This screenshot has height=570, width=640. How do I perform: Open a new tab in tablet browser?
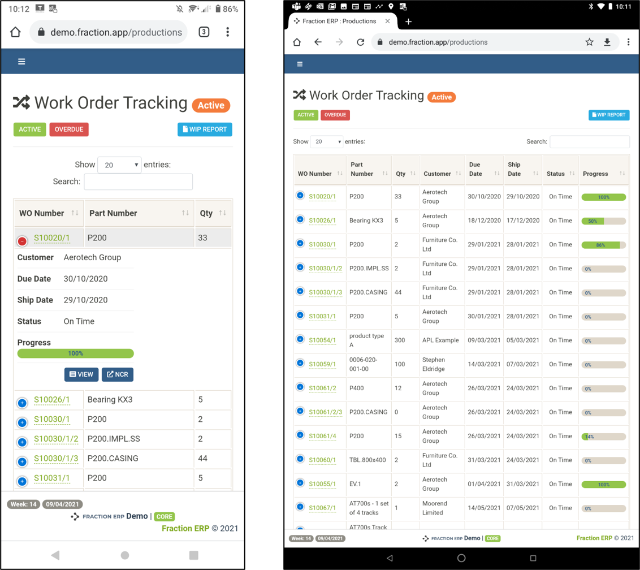tap(408, 21)
